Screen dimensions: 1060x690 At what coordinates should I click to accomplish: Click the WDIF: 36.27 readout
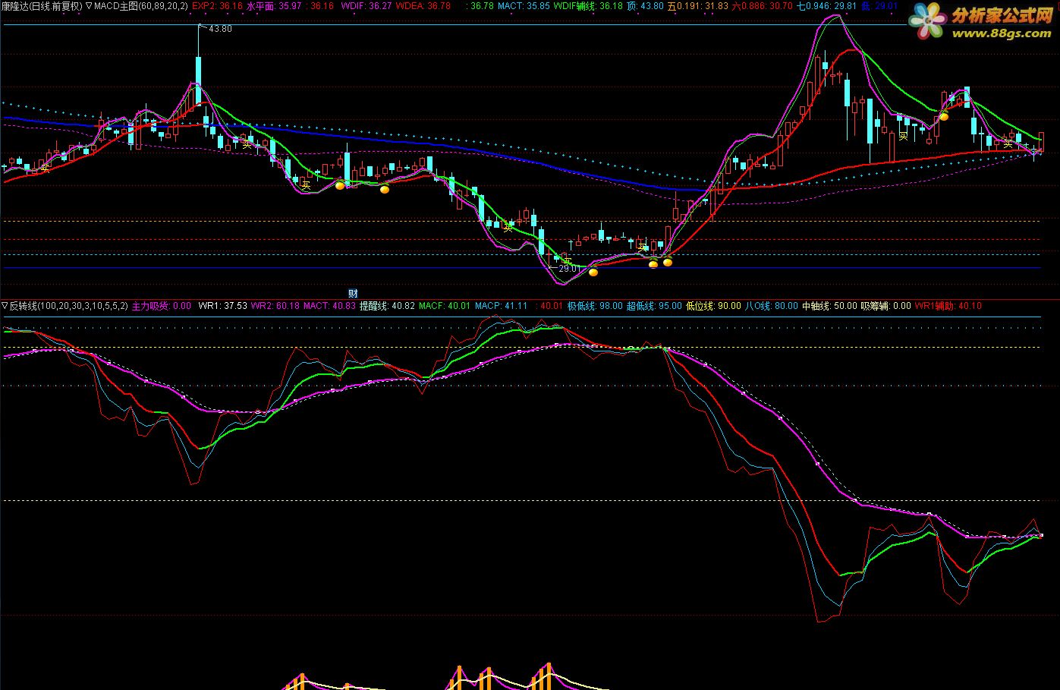366,5
